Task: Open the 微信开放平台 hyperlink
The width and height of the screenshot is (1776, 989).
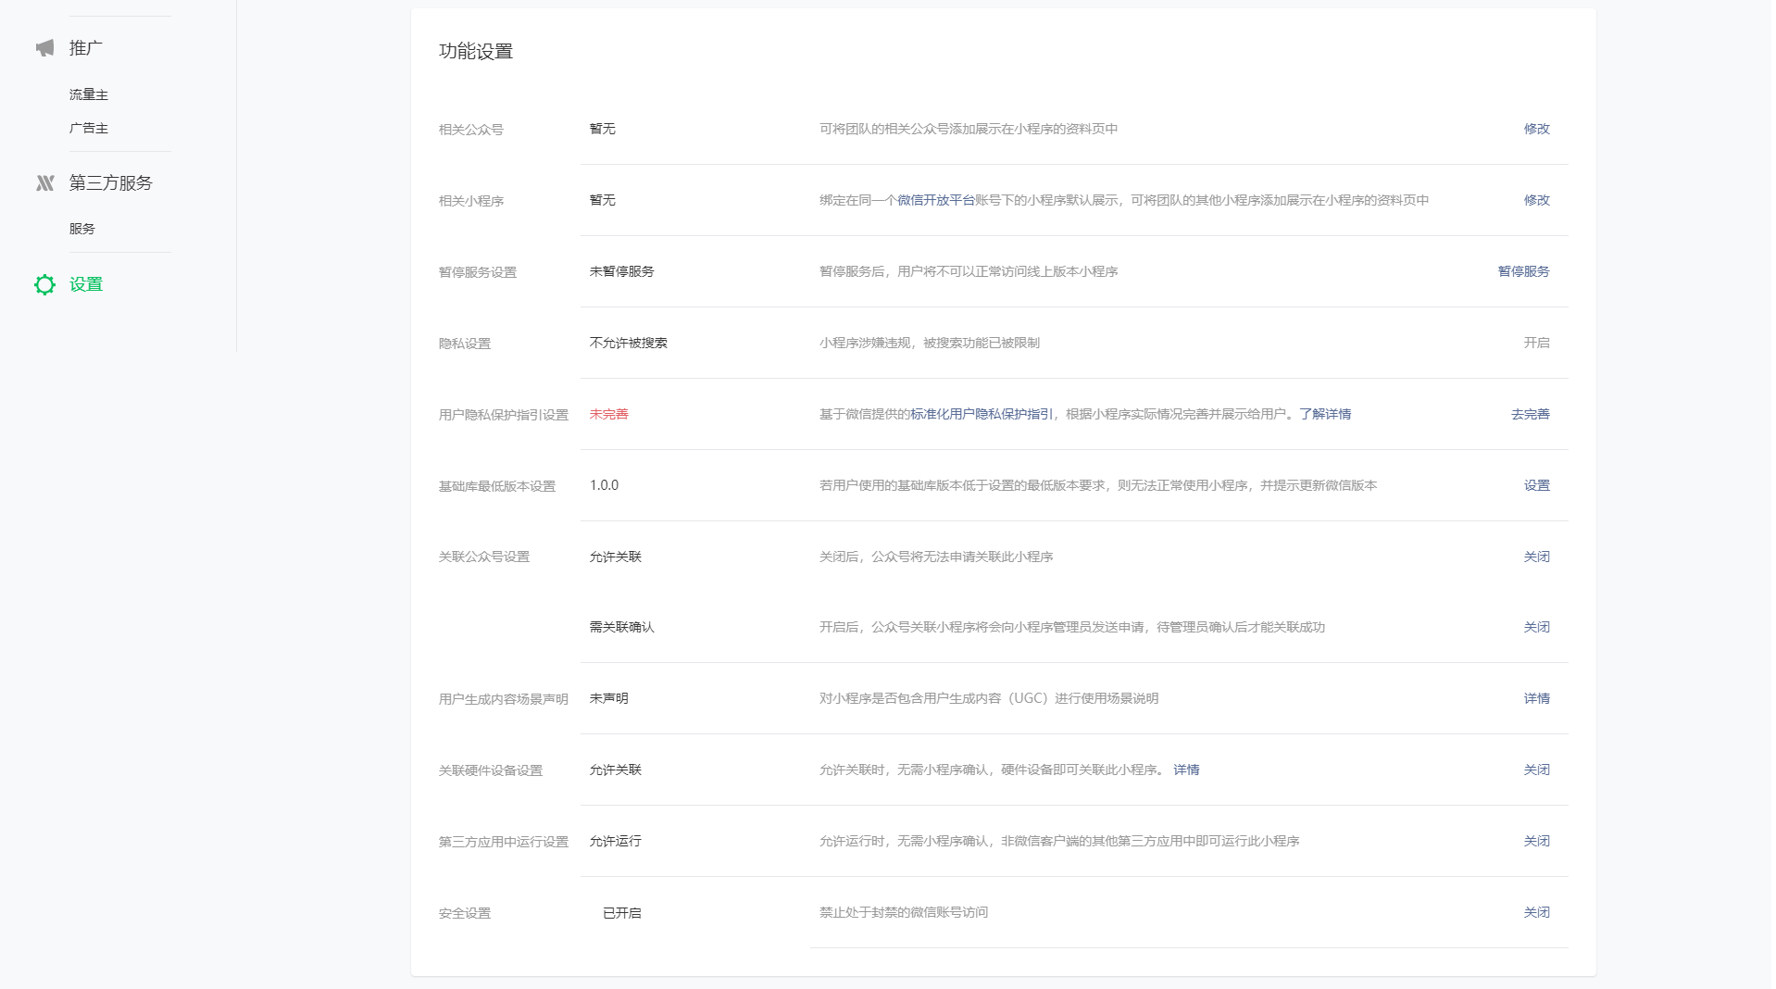Action: tap(935, 201)
